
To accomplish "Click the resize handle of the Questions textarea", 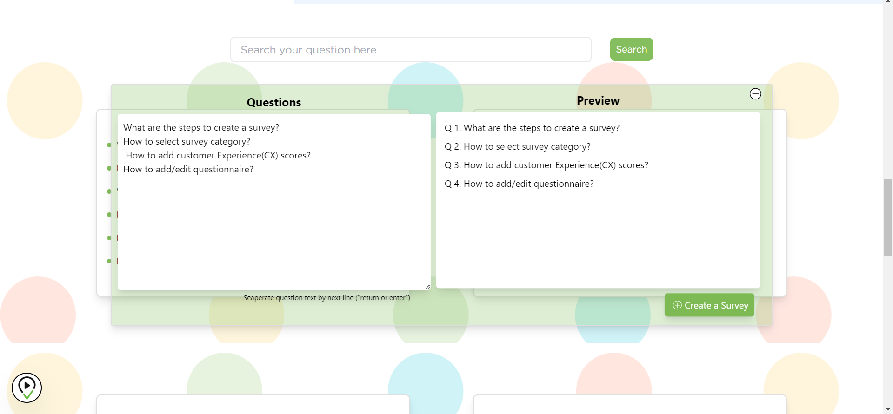I will click(427, 286).
